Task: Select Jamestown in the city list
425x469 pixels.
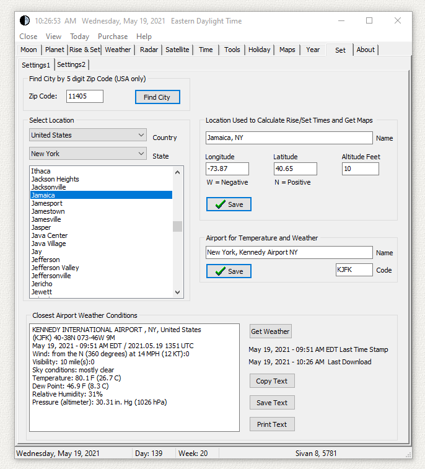Action: 102,211
